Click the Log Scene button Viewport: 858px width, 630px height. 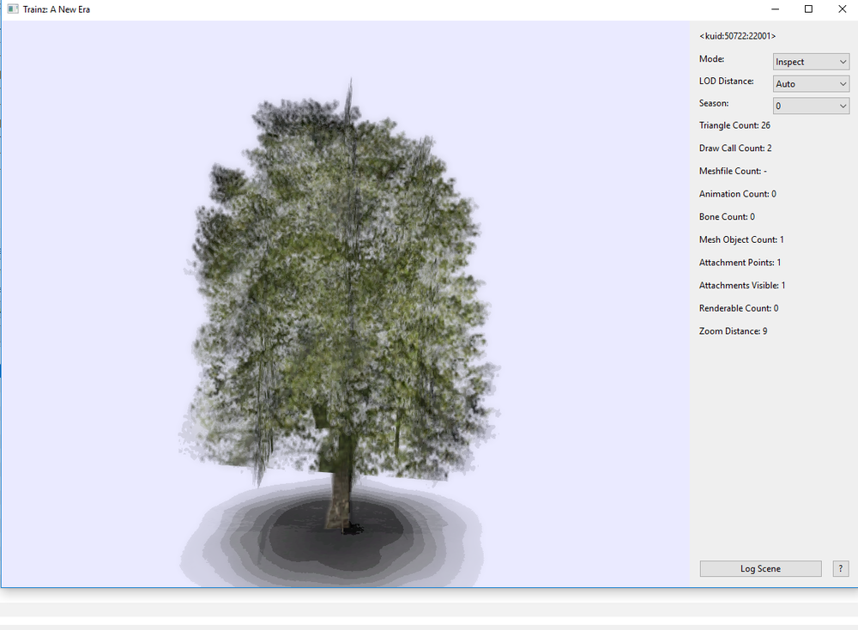click(x=760, y=569)
